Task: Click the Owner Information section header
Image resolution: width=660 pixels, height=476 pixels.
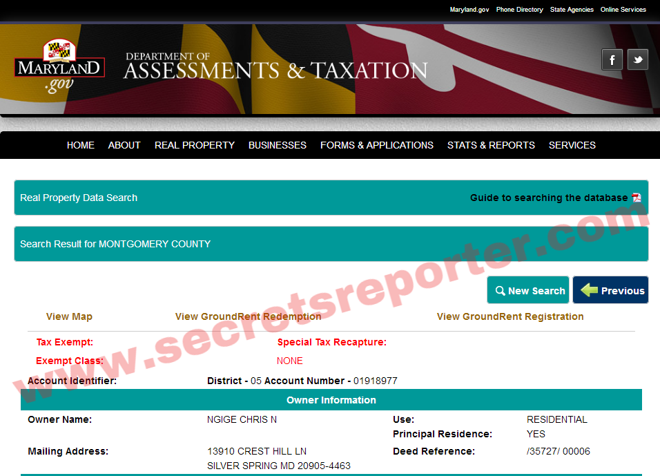Action: pyautogui.click(x=331, y=400)
